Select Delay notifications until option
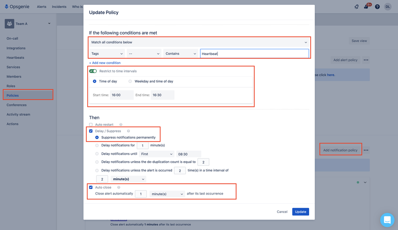Image resolution: width=398 pixels, height=230 pixels. [97, 154]
